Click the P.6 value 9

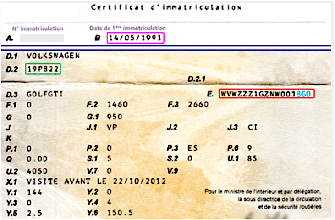point(250,148)
